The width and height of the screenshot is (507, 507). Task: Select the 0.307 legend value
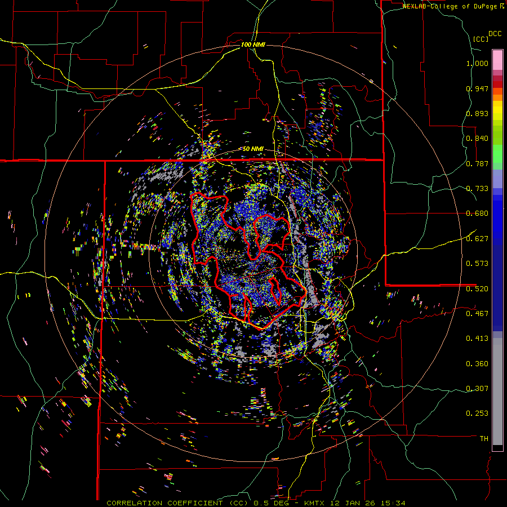click(x=477, y=388)
